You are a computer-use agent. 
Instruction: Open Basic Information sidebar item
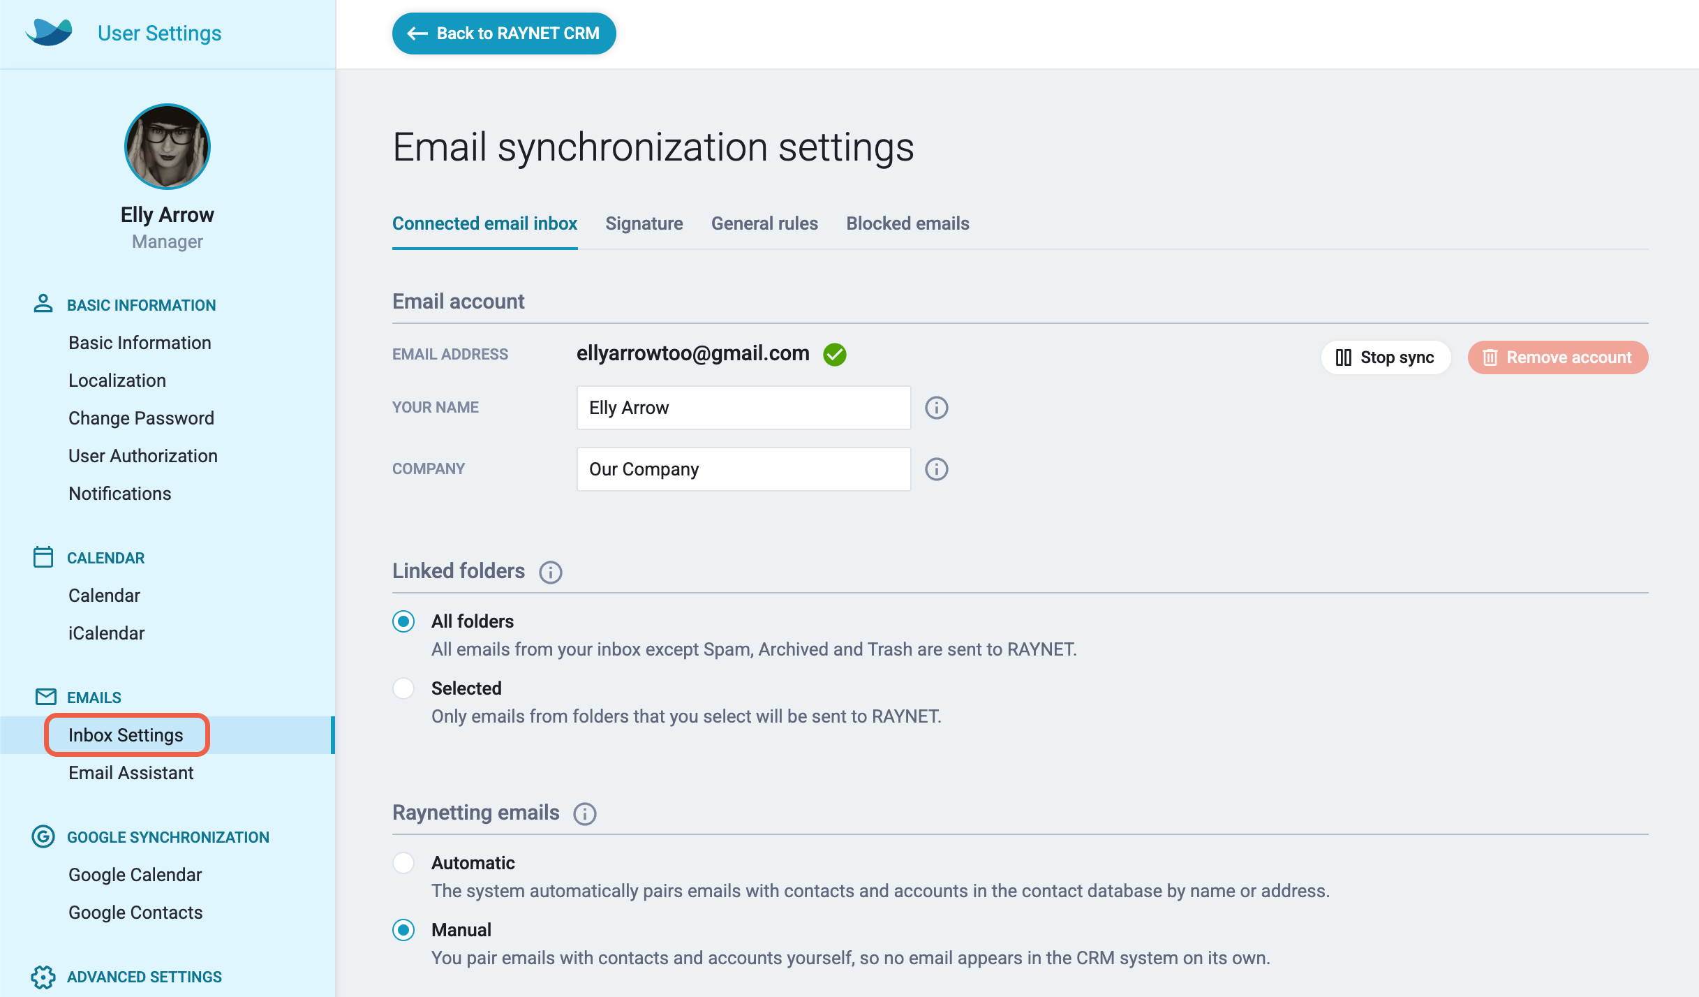[x=140, y=343]
